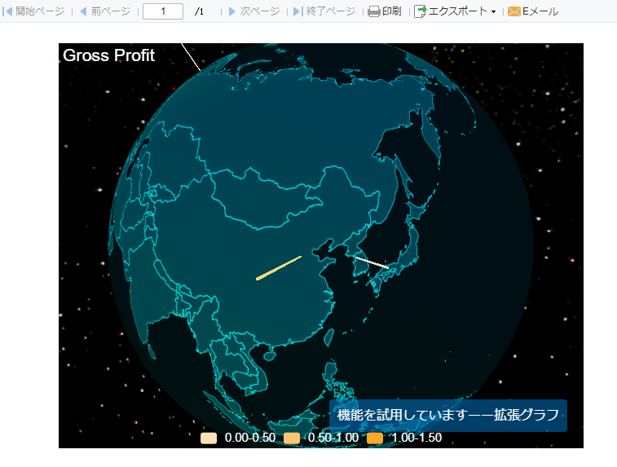Toggle the 1.00-1.50 legend swatch
The height and width of the screenshot is (467, 617).
[x=375, y=438]
